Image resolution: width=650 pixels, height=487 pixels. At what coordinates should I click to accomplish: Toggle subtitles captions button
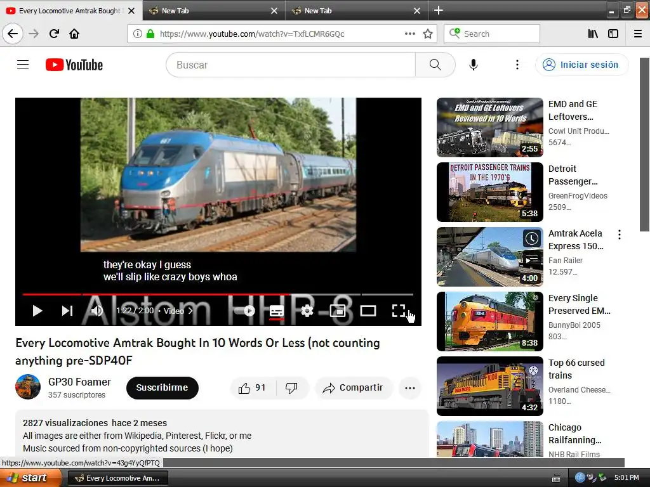(x=277, y=311)
